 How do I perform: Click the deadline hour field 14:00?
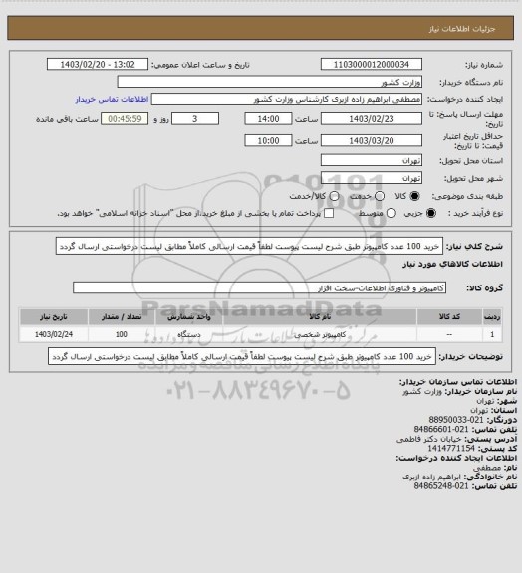tap(268, 119)
